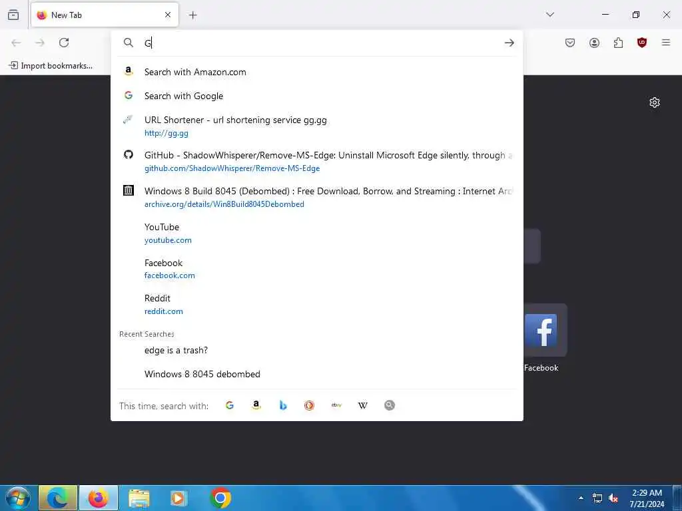Select recent search 'edge is a trash?'

[x=316, y=350]
